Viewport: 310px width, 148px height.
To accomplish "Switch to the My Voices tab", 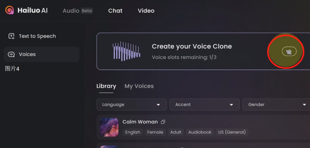I will tap(139, 86).
